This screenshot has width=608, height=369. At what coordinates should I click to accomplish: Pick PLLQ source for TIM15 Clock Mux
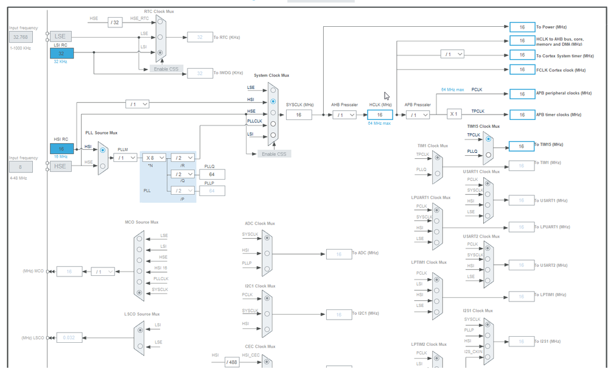pyautogui.click(x=488, y=155)
